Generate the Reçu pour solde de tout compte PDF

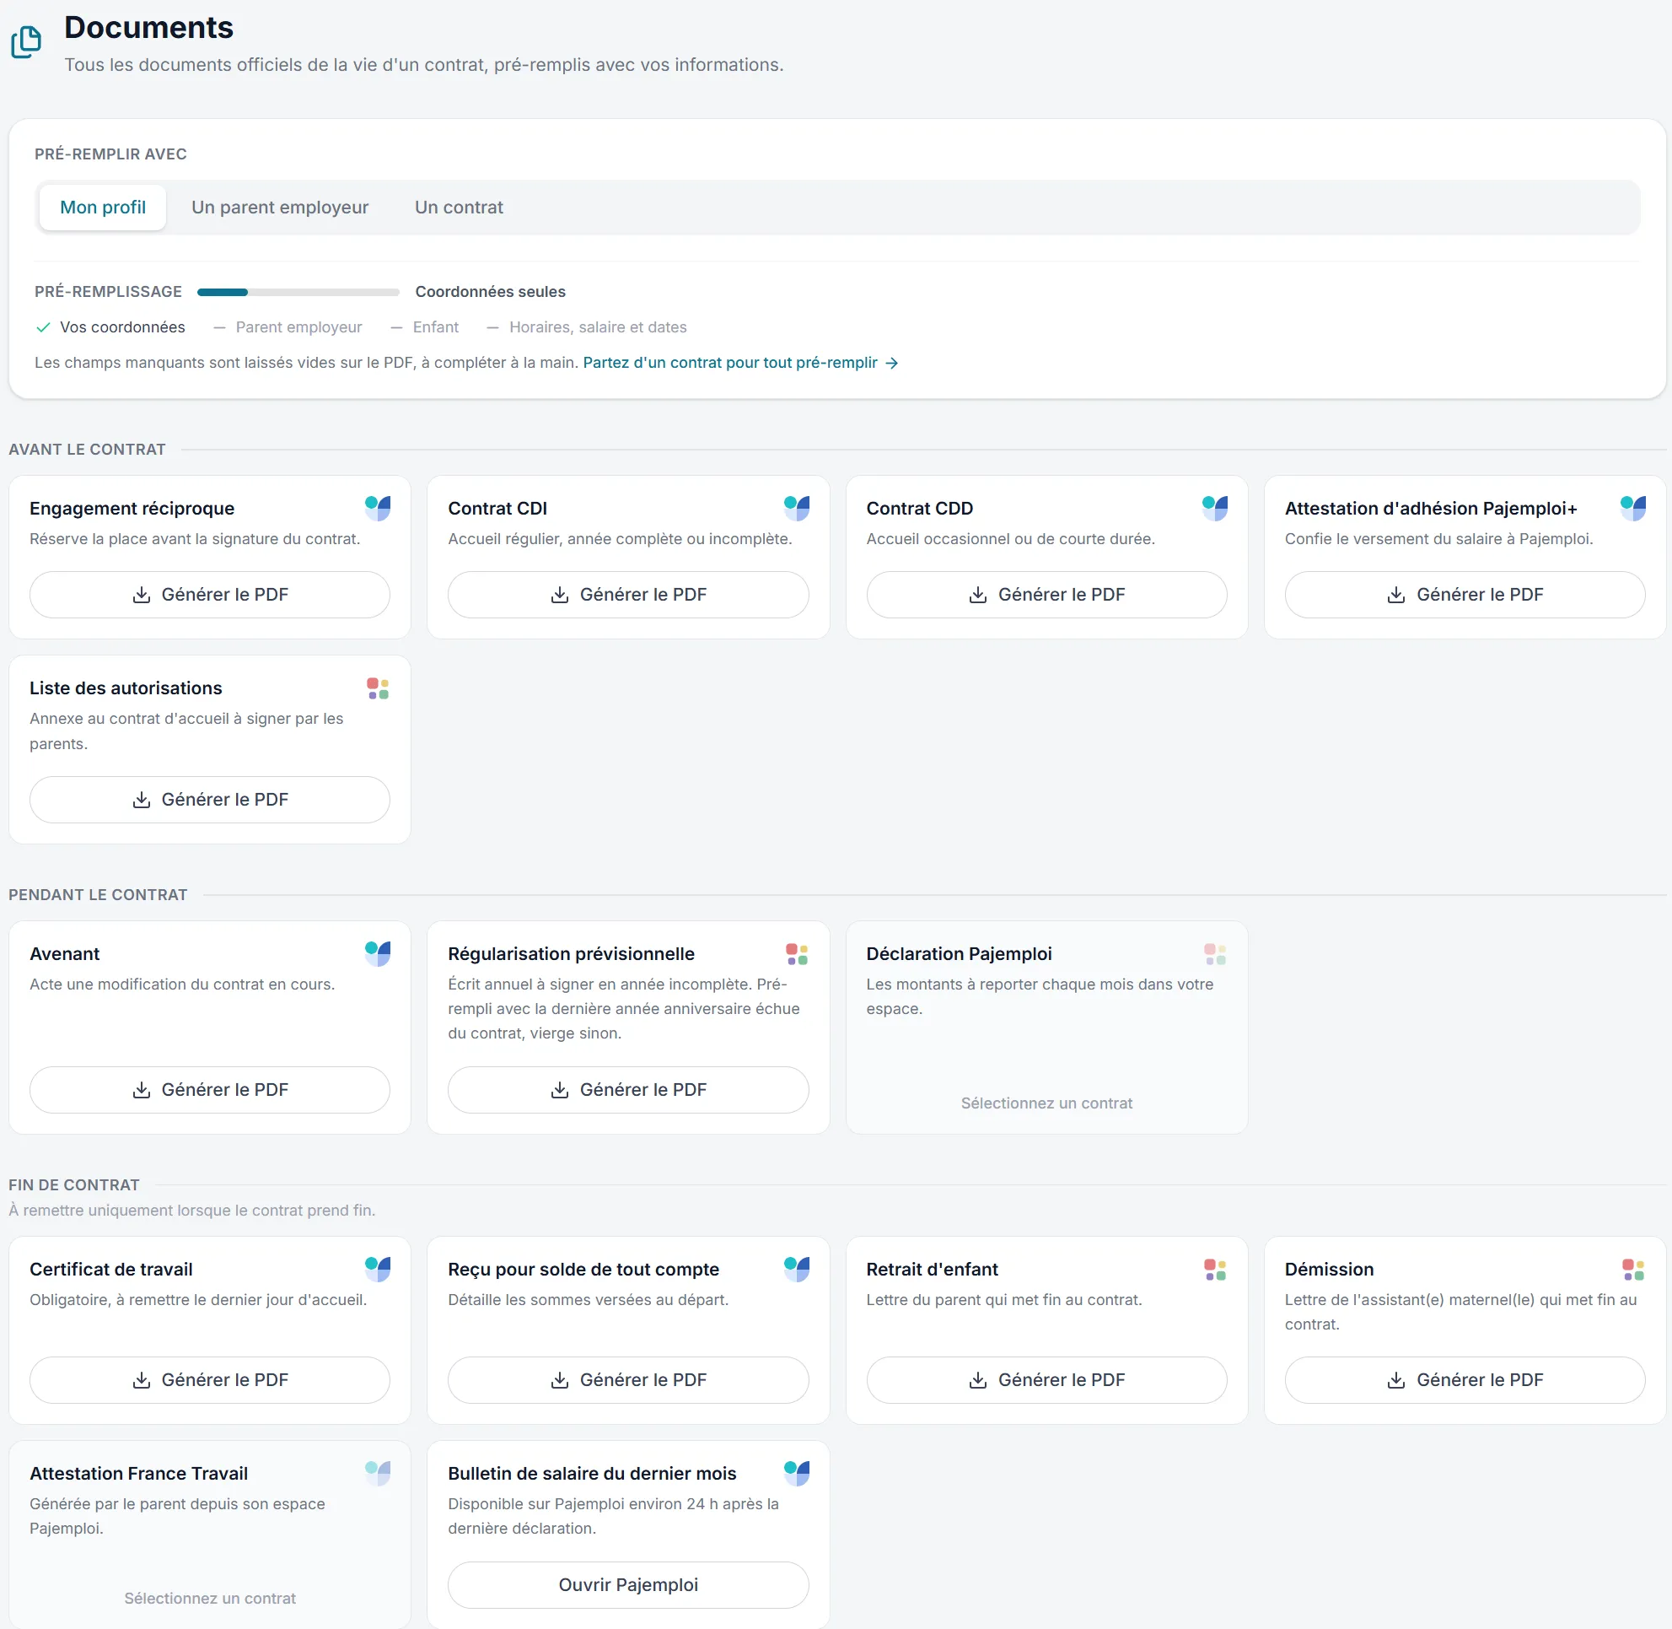628,1379
